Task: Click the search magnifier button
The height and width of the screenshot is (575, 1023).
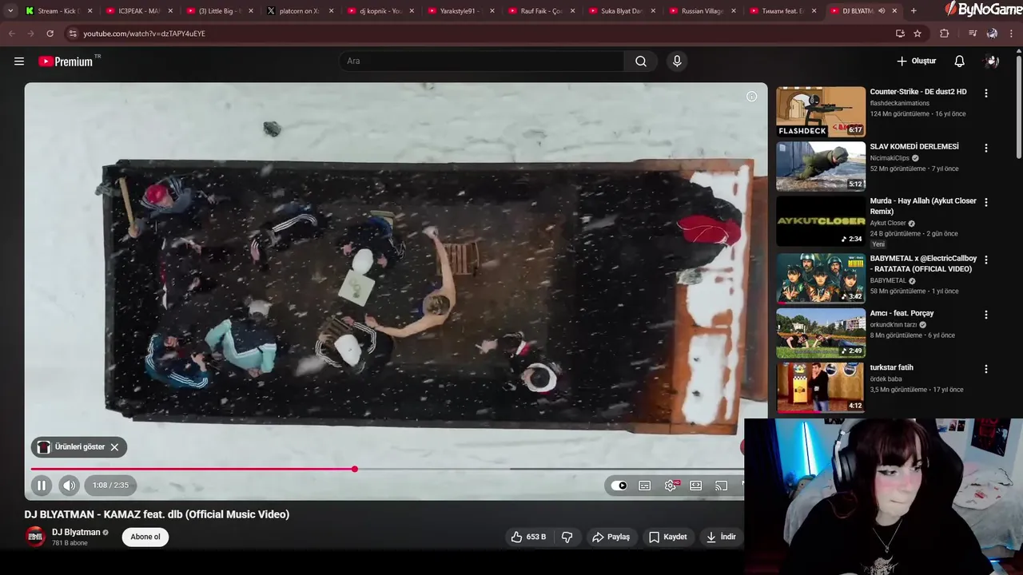Action: pos(641,61)
